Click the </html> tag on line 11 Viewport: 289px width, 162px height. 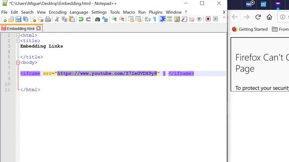[x=30, y=90]
